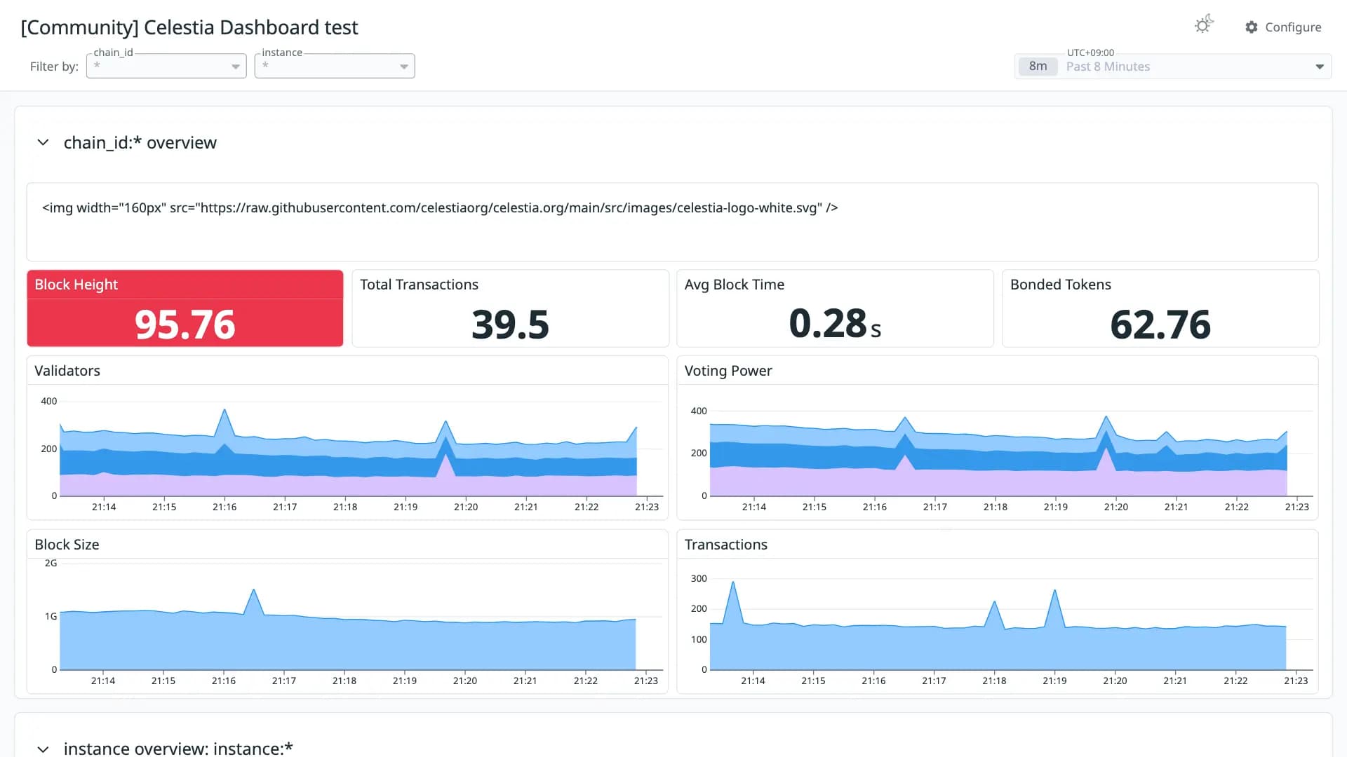Click the img tag text note widget

click(x=672, y=222)
